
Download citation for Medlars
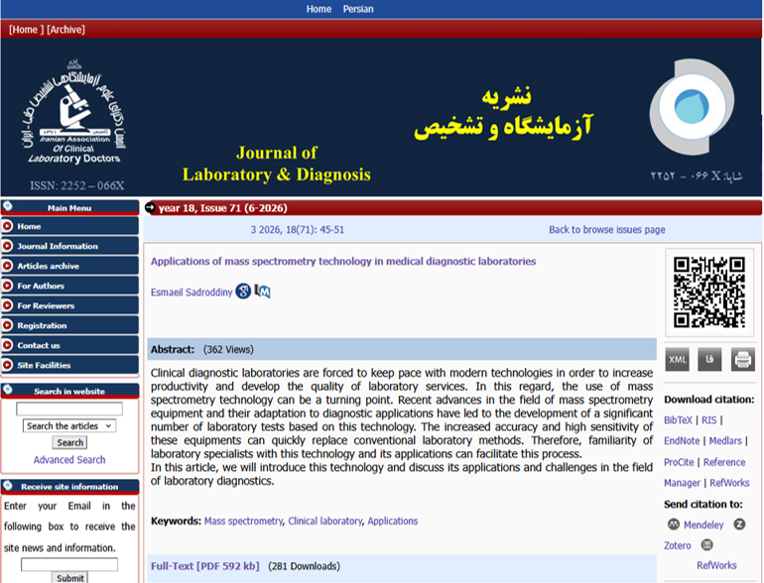point(725,441)
